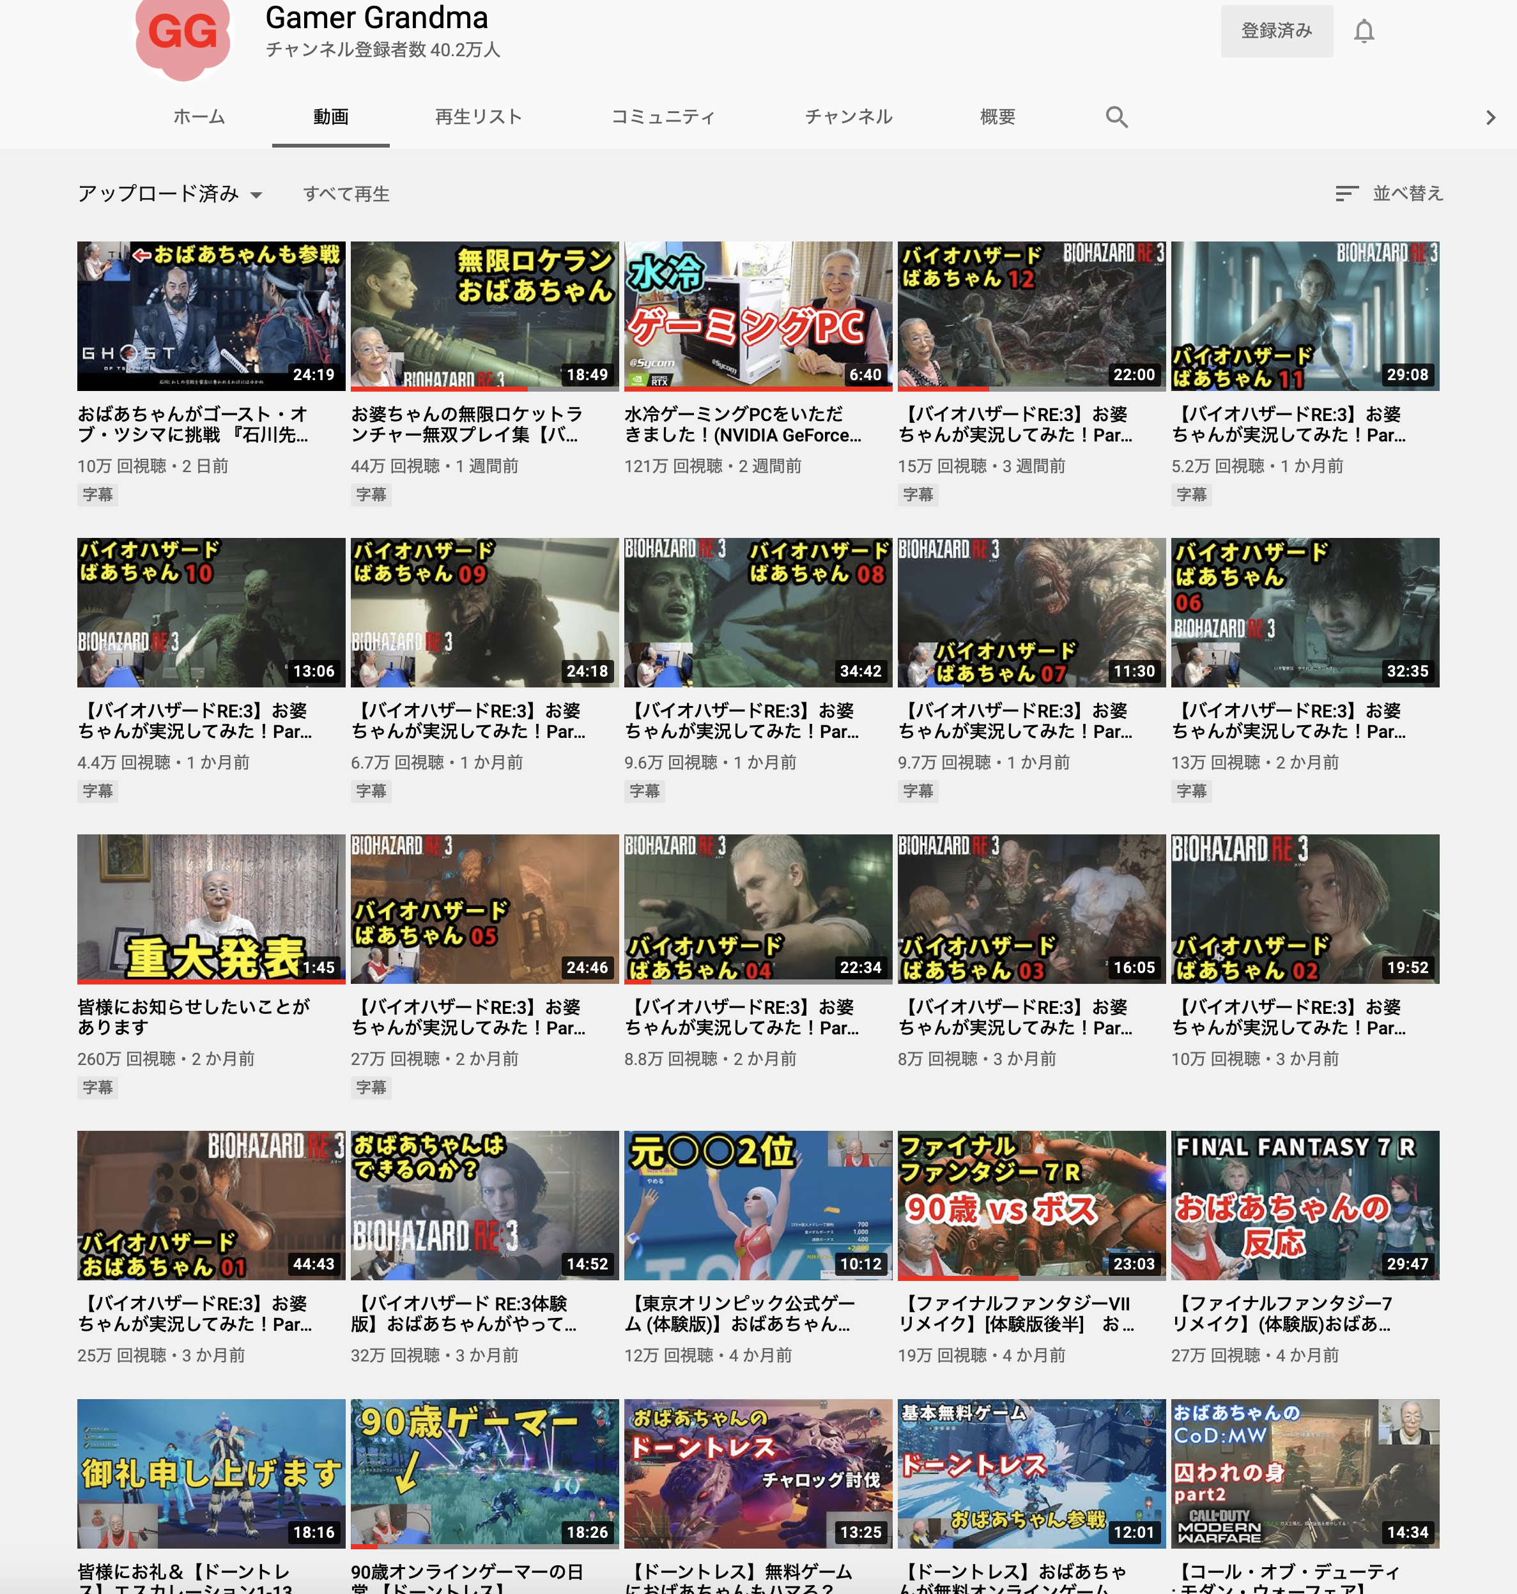Click the notification bell icon
The image size is (1517, 1594).
click(1364, 31)
